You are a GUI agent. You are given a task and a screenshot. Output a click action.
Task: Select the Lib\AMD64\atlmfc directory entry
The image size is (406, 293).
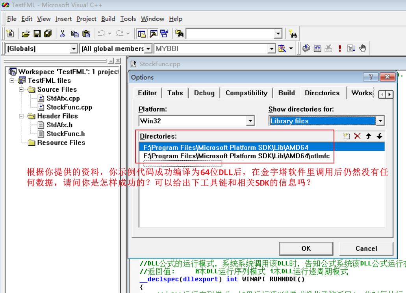[x=236, y=156]
